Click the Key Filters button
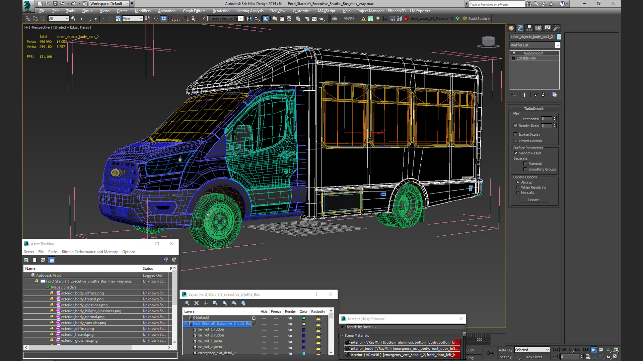The height and width of the screenshot is (361, 643). (x=535, y=357)
